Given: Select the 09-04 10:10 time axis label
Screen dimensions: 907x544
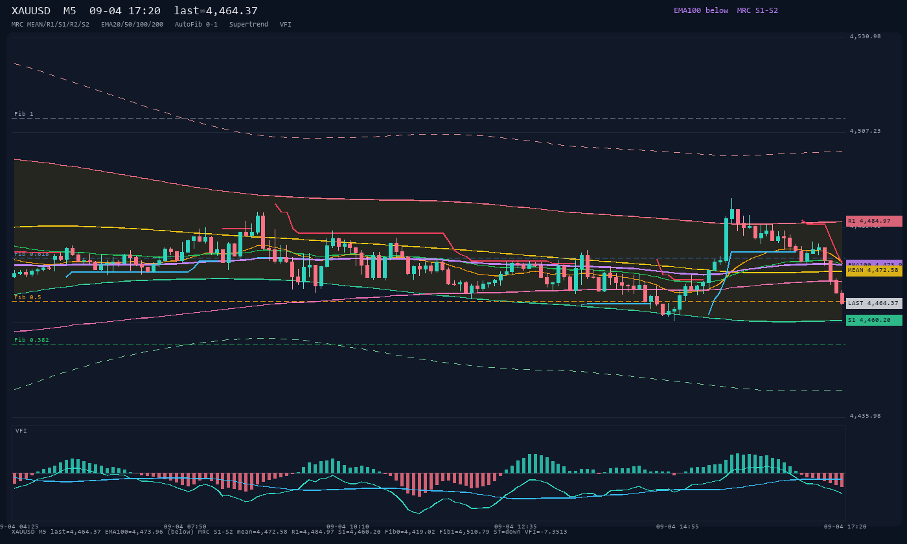Looking at the screenshot, I should (348, 527).
